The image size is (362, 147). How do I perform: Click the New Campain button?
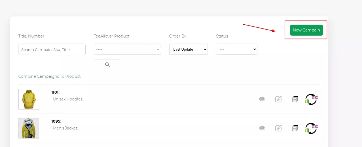306,30
